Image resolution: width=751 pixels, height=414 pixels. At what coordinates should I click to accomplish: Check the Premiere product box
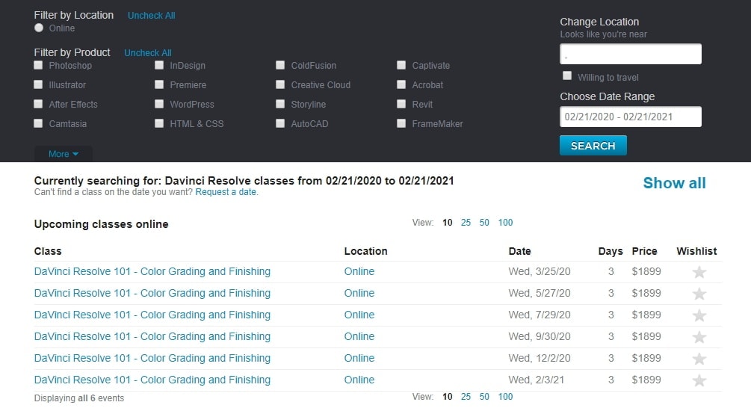(159, 84)
